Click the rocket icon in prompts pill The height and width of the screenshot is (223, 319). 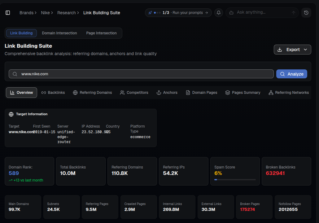pyautogui.click(x=150, y=13)
